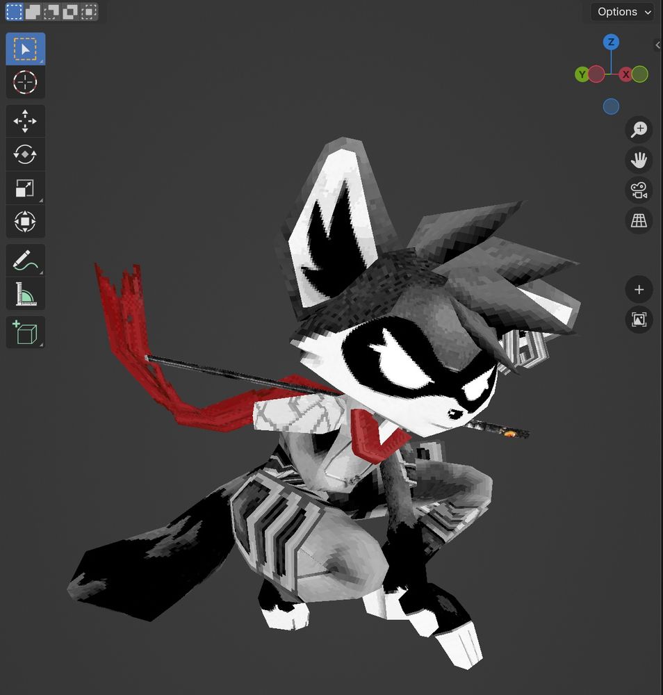663x695 pixels.
Task: Click the unlabeled blue negative Z gizmo circle
Action: pos(611,107)
